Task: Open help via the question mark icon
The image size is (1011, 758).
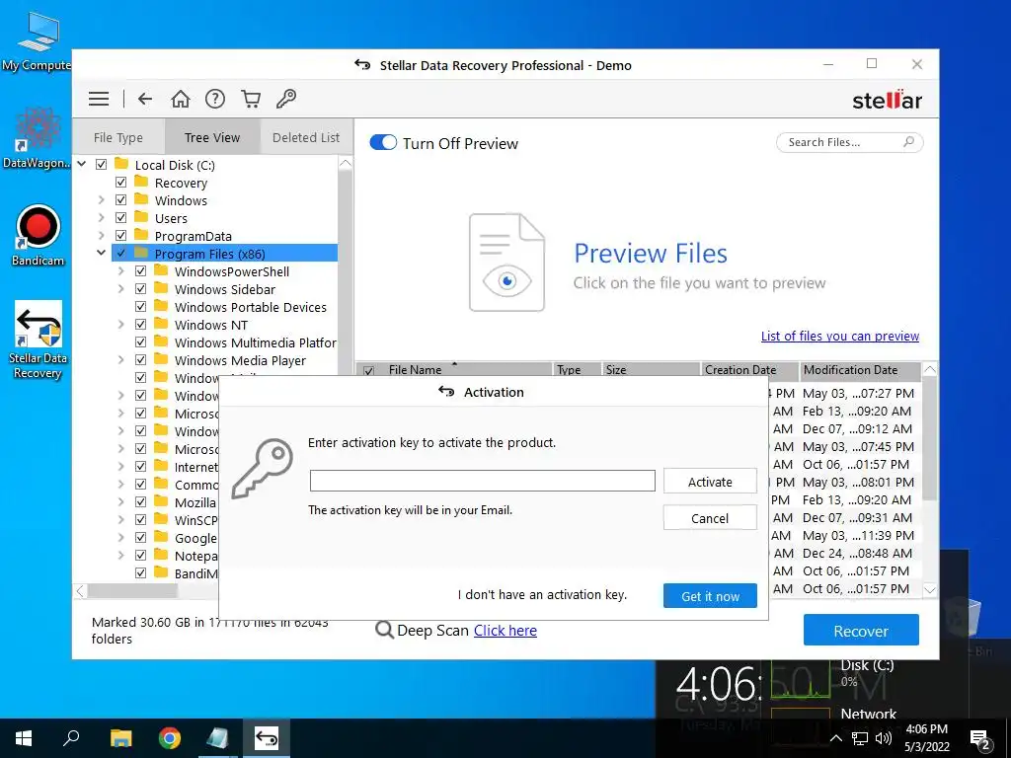Action: pos(214,99)
